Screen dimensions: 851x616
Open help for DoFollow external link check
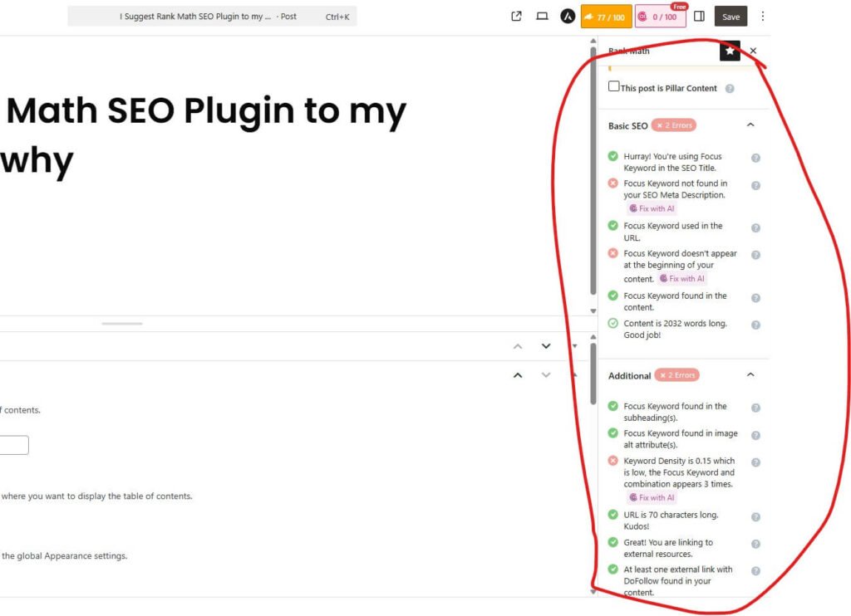click(x=755, y=571)
